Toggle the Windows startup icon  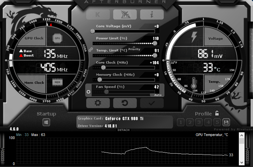pos(46,122)
